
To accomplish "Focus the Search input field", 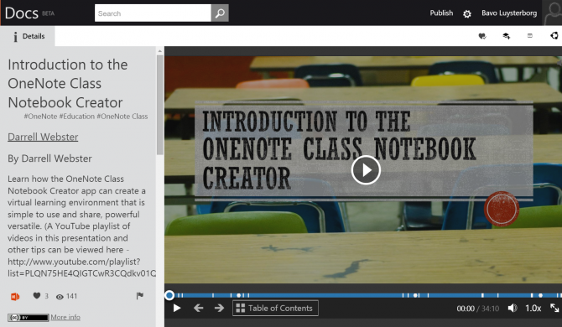I will click(x=153, y=13).
